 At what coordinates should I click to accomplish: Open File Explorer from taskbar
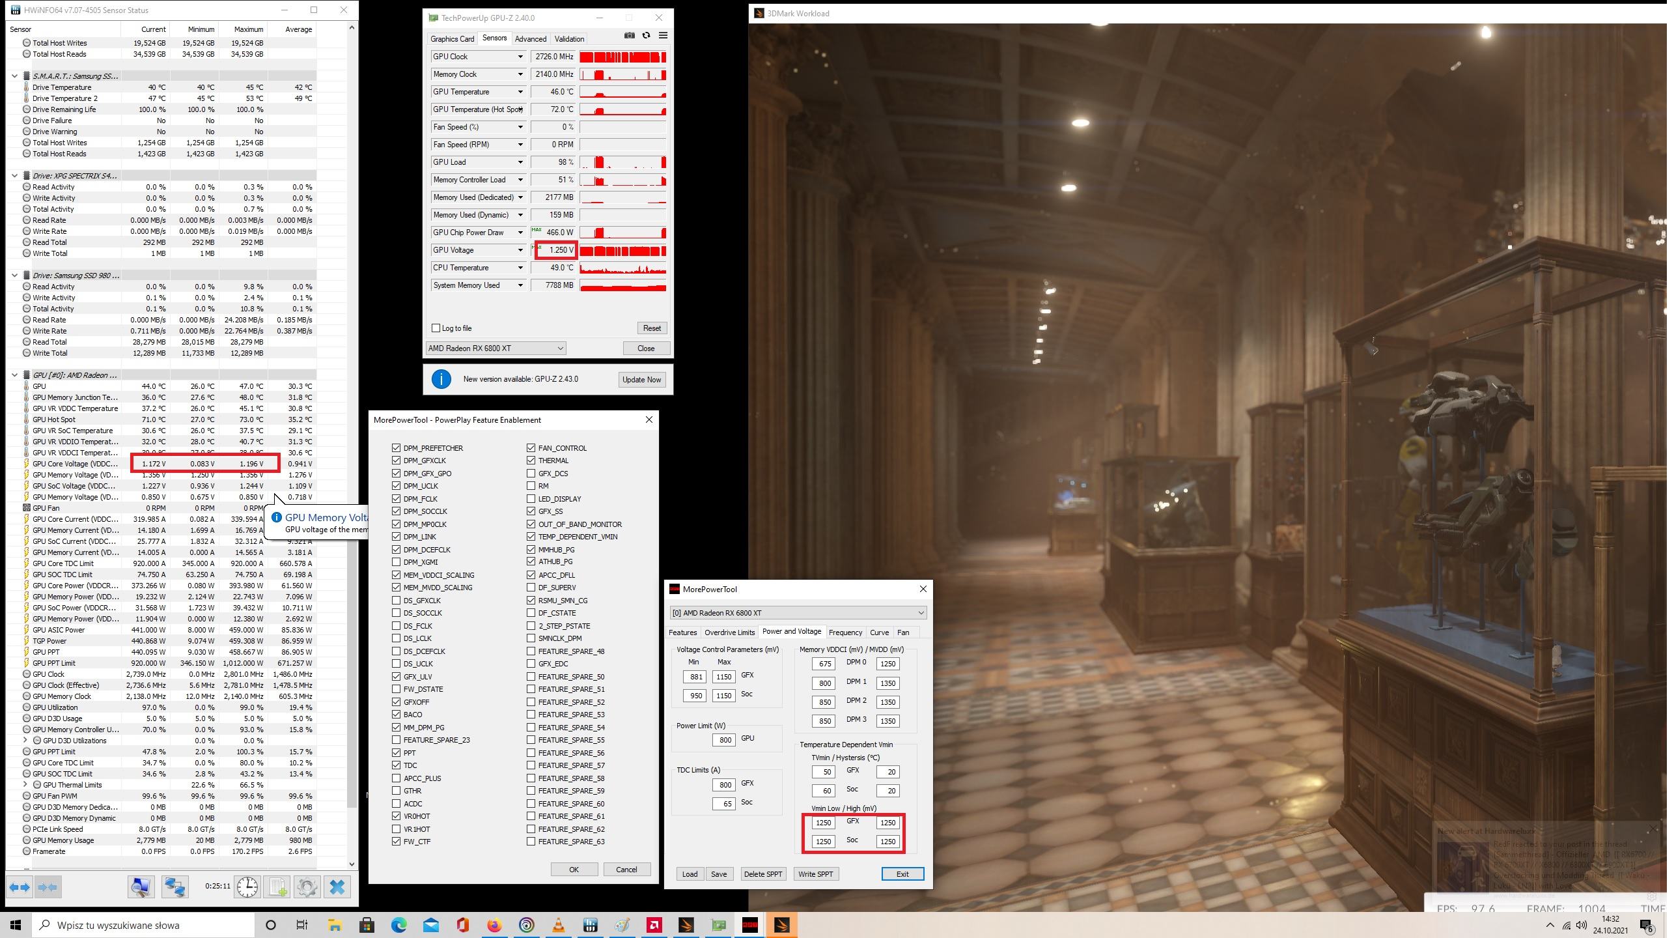[x=335, y=925]
